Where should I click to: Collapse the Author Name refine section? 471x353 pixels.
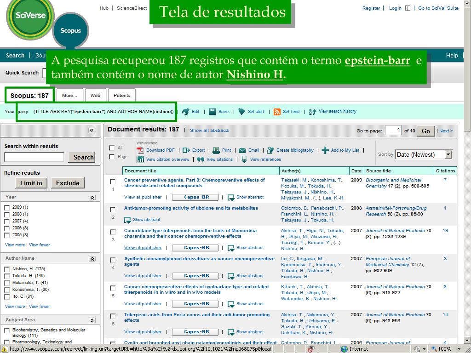[92, 259]
